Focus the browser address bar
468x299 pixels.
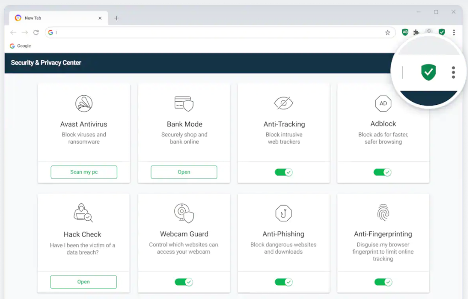(215, 33)
